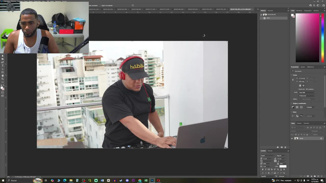The height and width of the screenshot is (183, 326).
Task: Select the Path Selection arrow tool
Action: tap(3, 69)
